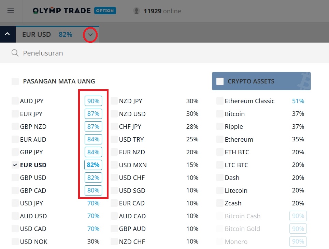This screenshot has width=329, height=249.
Task: Open the hamburger navigation menu
Action: [10, 11]
